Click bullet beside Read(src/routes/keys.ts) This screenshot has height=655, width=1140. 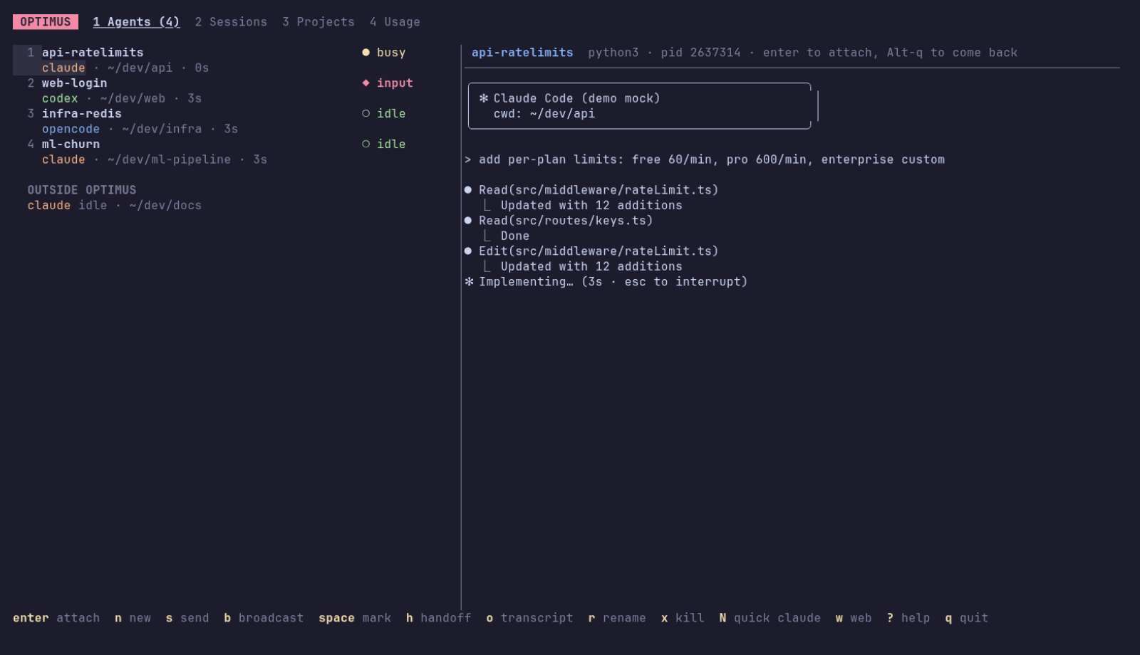coord(468,221)
